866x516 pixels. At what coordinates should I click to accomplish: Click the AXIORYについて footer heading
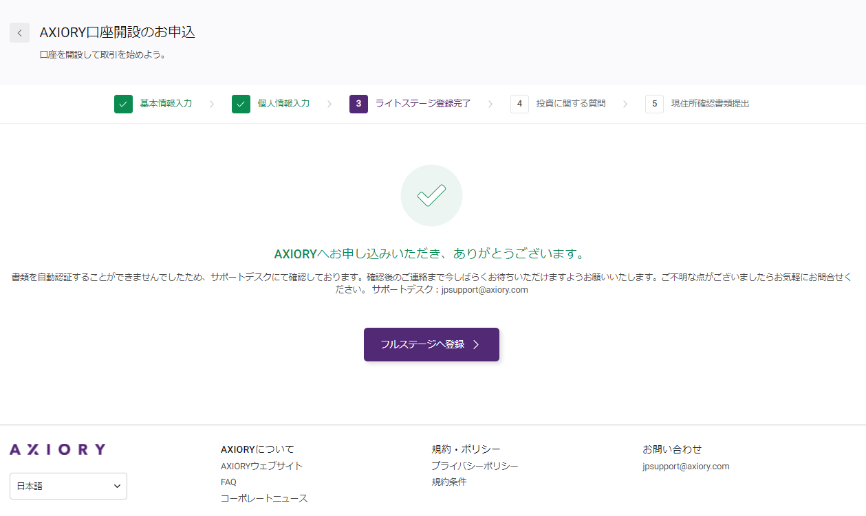(257, 449)
